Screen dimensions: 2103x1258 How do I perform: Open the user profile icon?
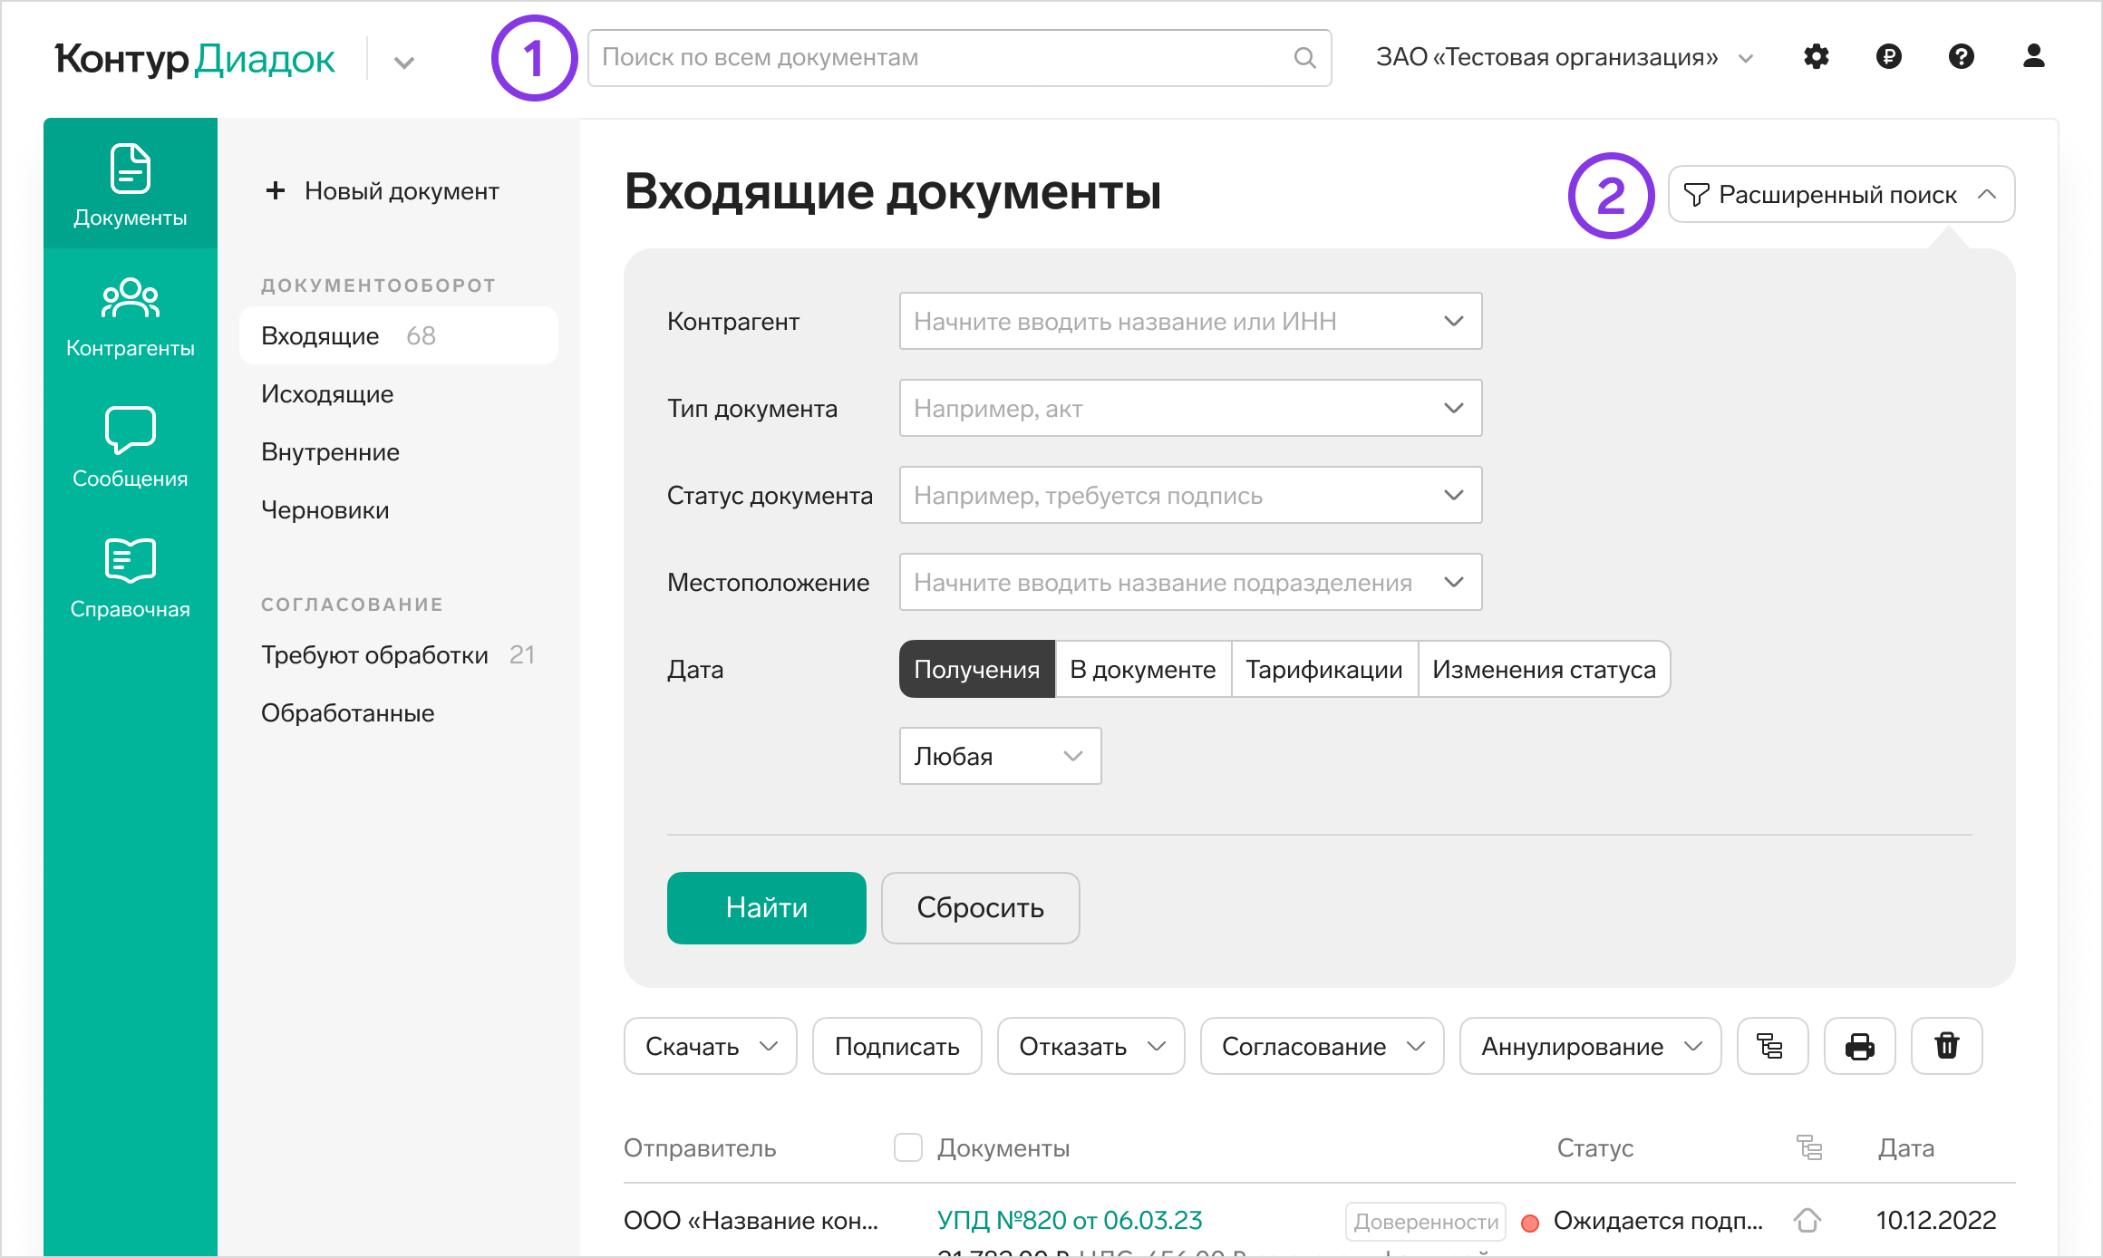point(2034,57)
